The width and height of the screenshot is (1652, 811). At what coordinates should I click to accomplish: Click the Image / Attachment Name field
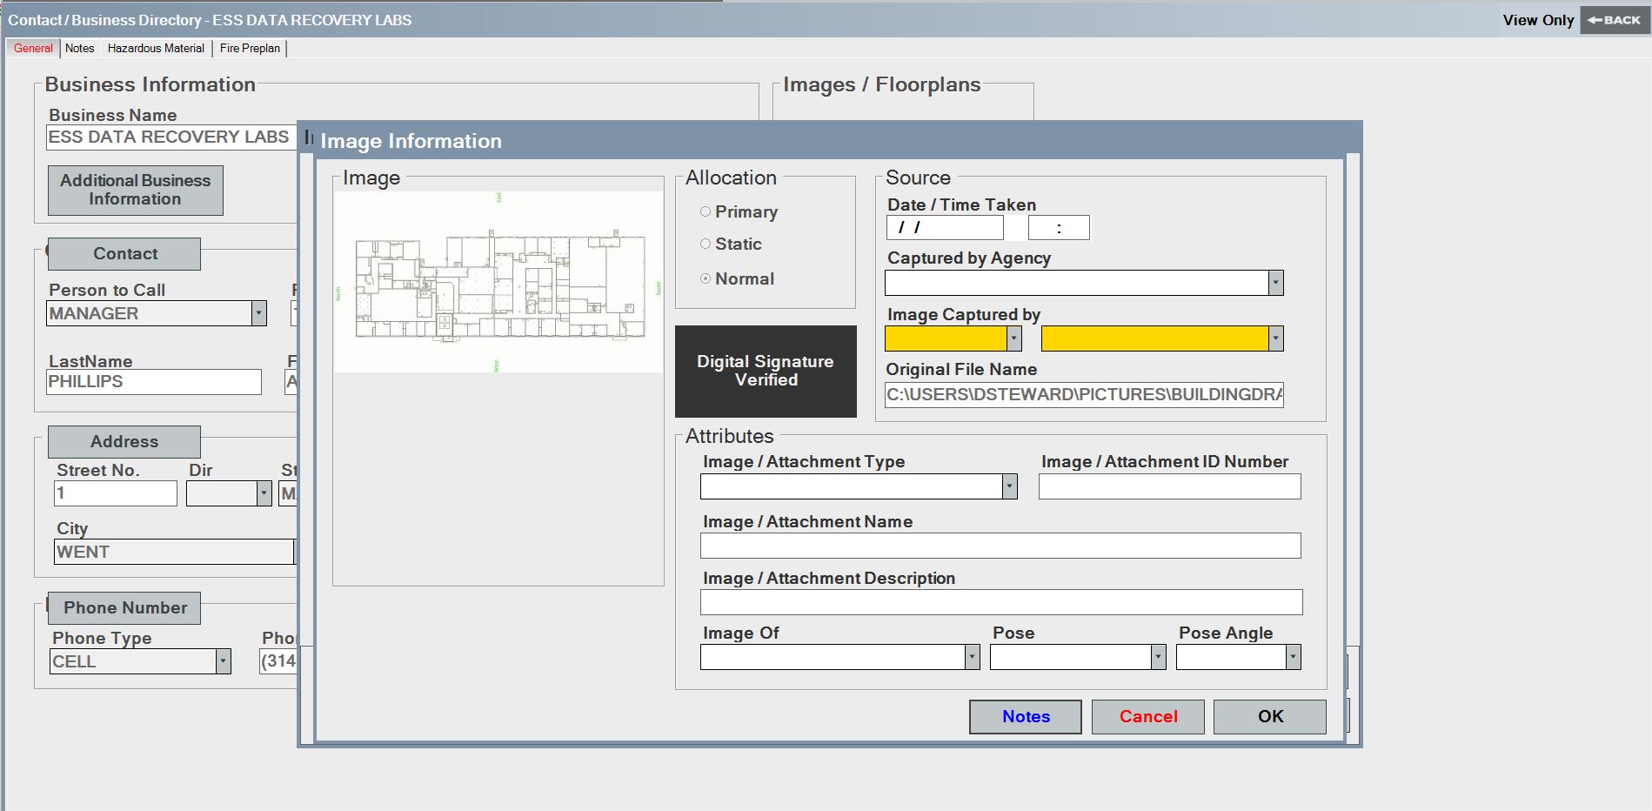pos(1000,546)
